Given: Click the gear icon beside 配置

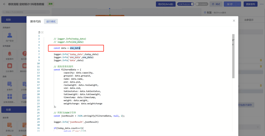Looking at the screenshot, I should pyautogui.click(x=205, y=13).
